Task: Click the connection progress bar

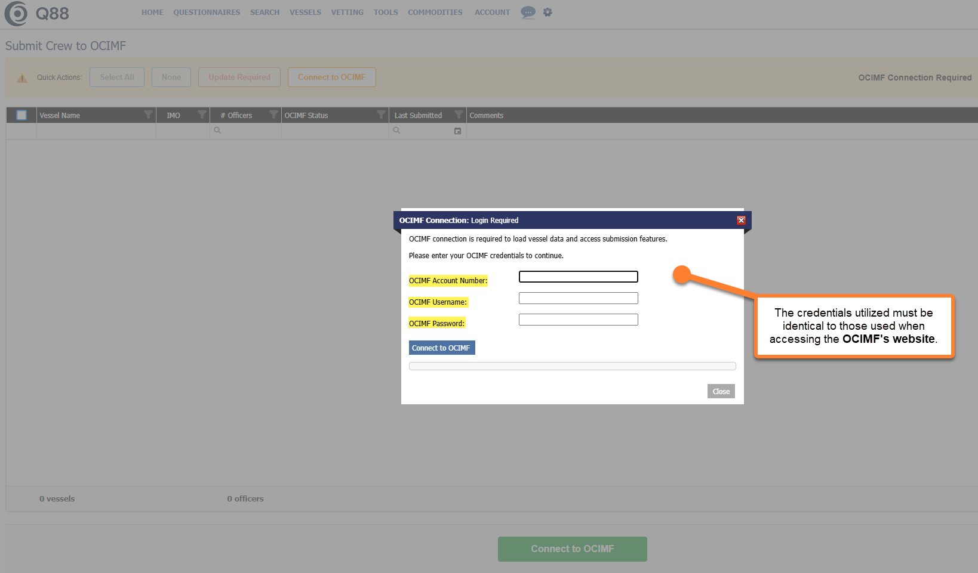Action: tap(572, 366)
